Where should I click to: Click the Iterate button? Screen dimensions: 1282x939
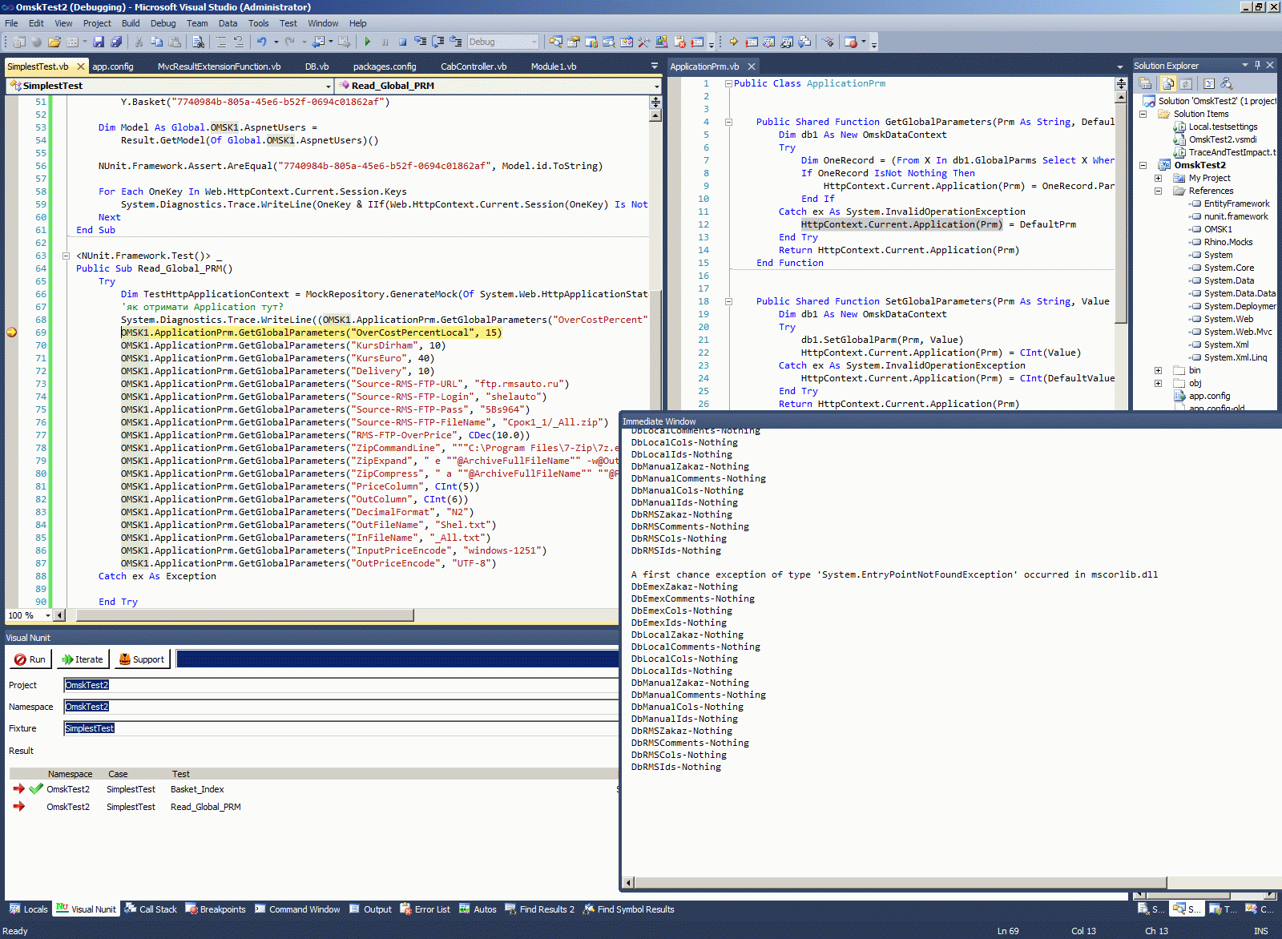coord(83,659)
